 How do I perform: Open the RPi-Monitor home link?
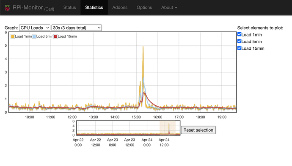(x=28, y=8)
